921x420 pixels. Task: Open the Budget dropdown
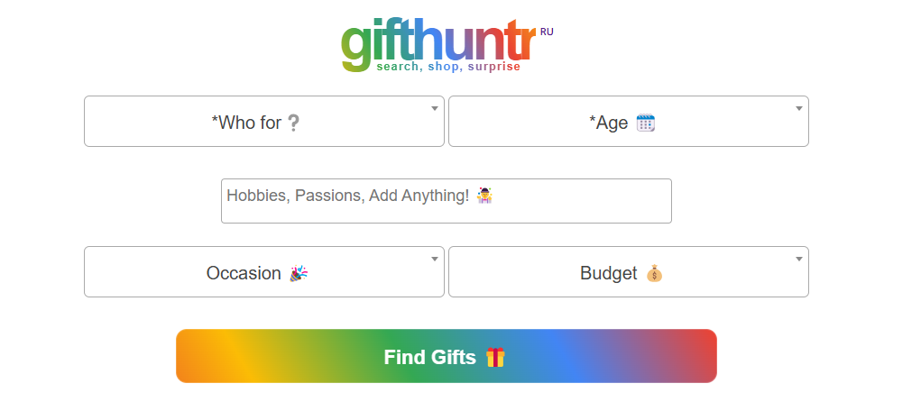click(629, 271)
